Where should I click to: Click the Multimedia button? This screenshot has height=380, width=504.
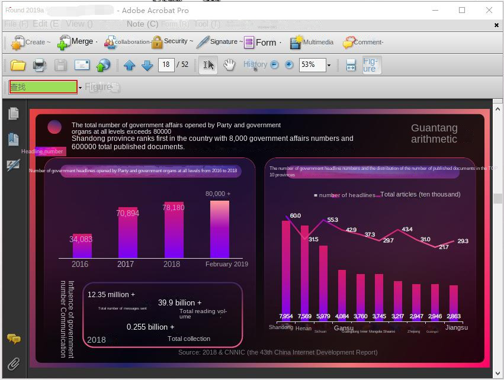point(312,42)
